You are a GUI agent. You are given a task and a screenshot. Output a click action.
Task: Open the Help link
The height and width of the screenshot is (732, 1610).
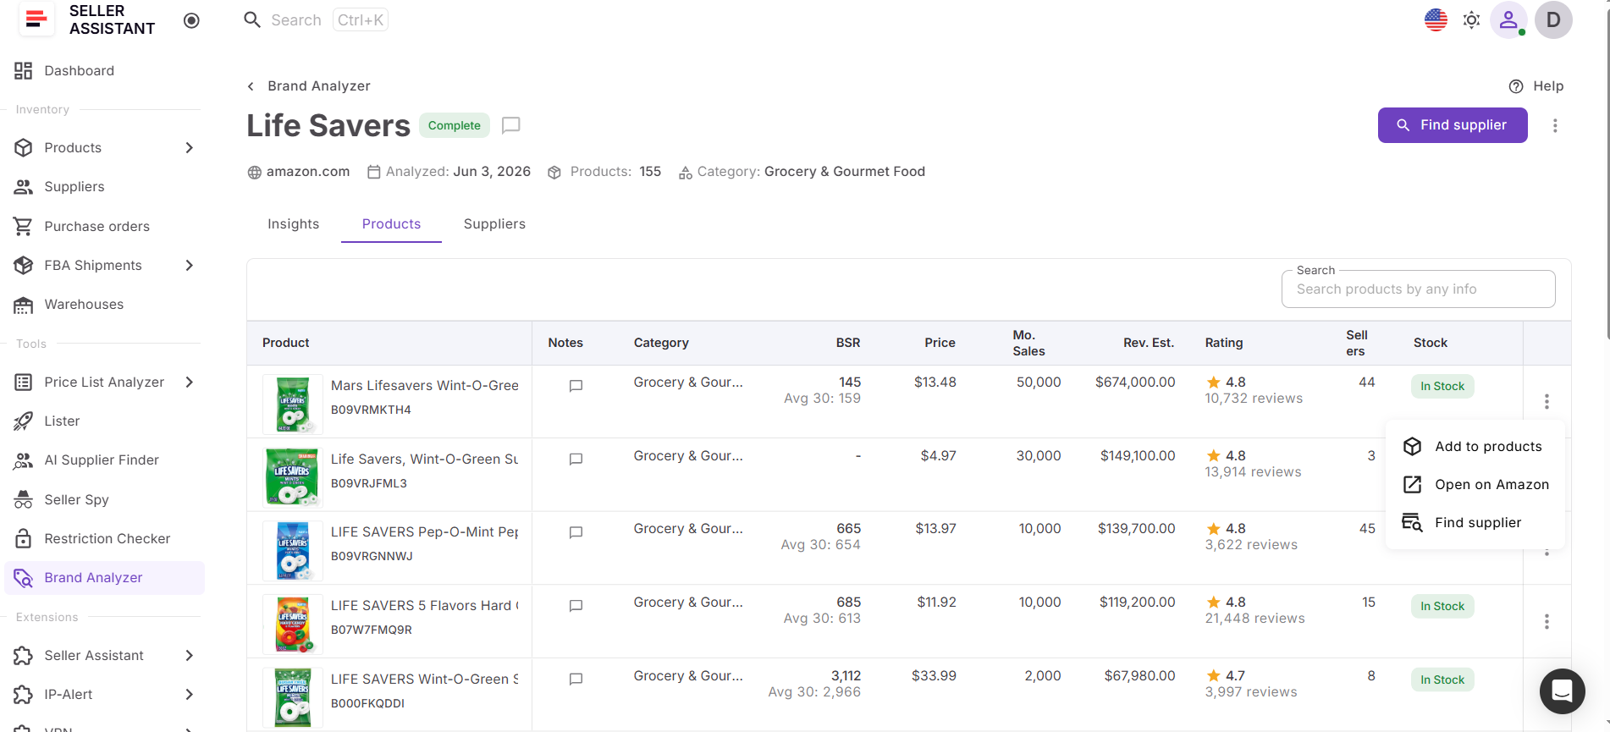pyautogui.click(x=1536, y=86)
